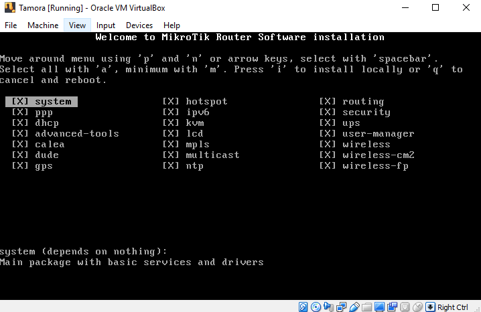
Task: Open the optical drive status icon
Action: [316, 307]
